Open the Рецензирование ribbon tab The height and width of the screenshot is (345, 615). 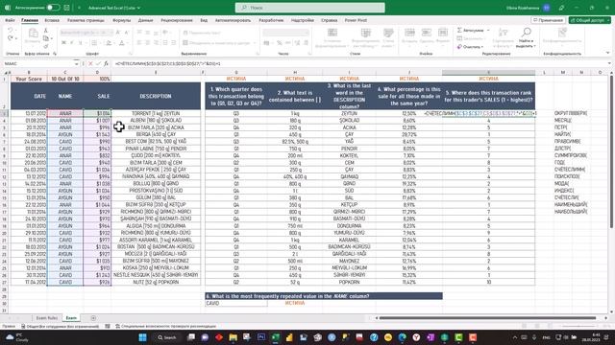click(x=177, y=20)
